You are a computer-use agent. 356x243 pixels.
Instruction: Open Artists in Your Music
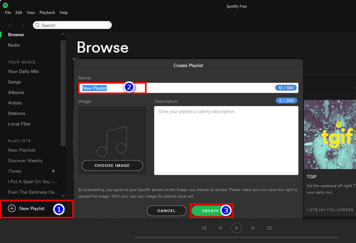pyautogui.click(x=15, y=103)
